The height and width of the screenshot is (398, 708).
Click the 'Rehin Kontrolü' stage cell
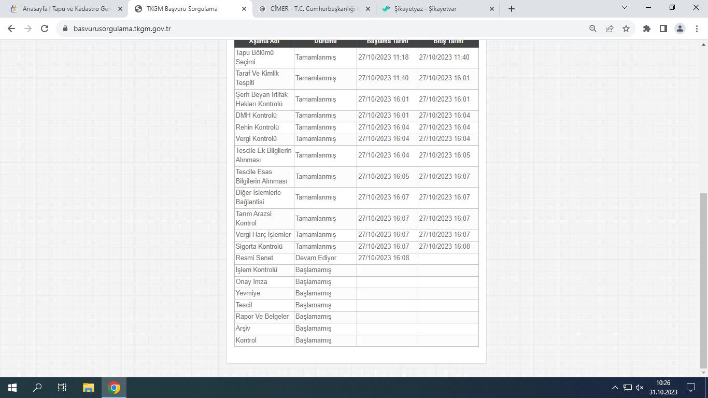tap(264, 127)
